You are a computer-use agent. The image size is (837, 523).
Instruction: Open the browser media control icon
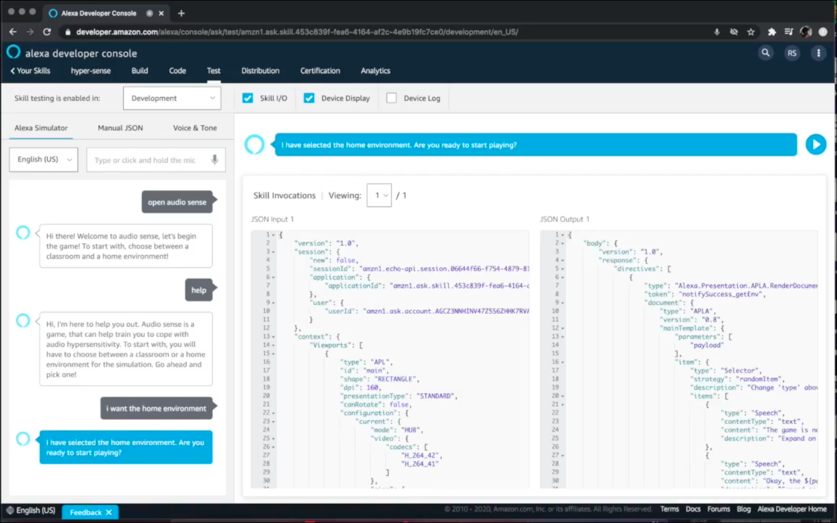coord(789,32)
